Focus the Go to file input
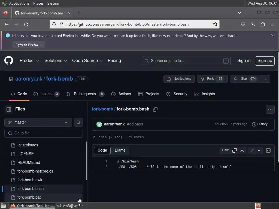Image resolution: width=279 pixels, height=209 pixels. pos(44,133)
